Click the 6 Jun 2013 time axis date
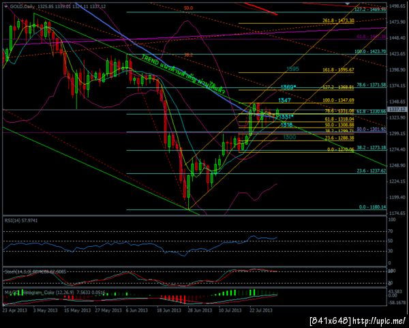The height and width of the screenshot is (328, 409). tap(137, 310)
